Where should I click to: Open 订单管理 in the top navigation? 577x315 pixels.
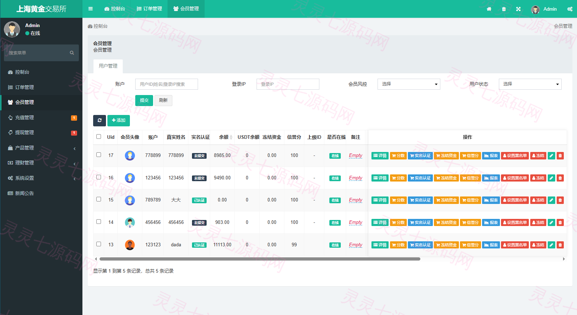(149, 9)
